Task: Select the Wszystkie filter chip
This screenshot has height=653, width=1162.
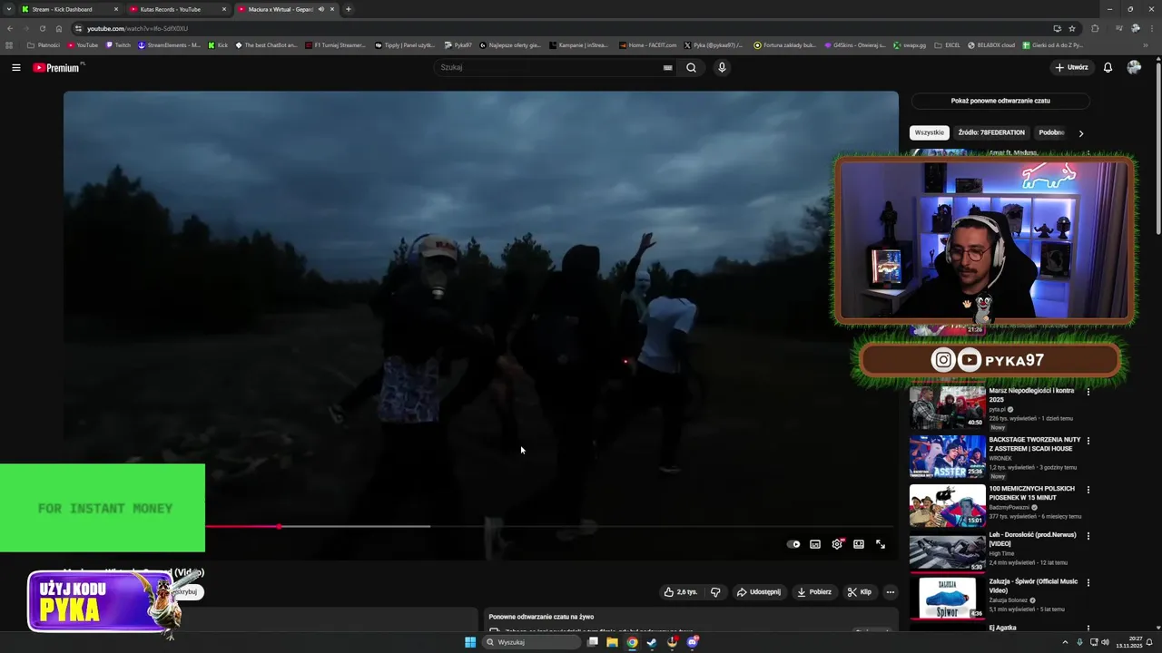Action: click(x=930, y=132)
